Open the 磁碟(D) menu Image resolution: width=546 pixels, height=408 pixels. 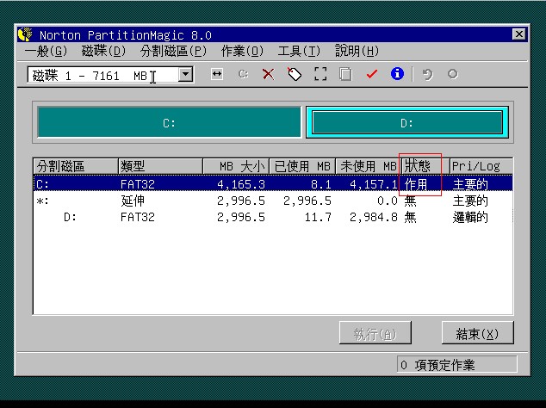click(103, 52)
